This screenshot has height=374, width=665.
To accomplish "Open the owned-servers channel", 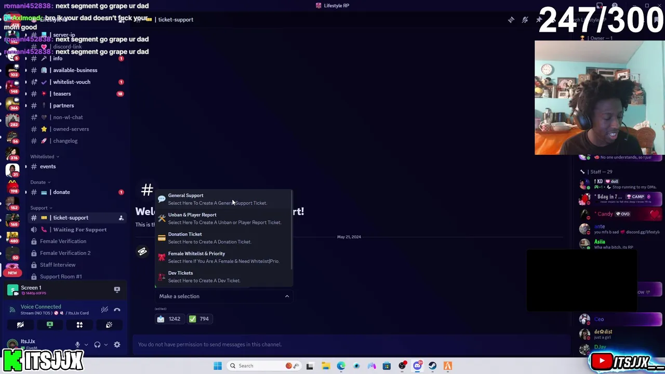I will point(76,129).
